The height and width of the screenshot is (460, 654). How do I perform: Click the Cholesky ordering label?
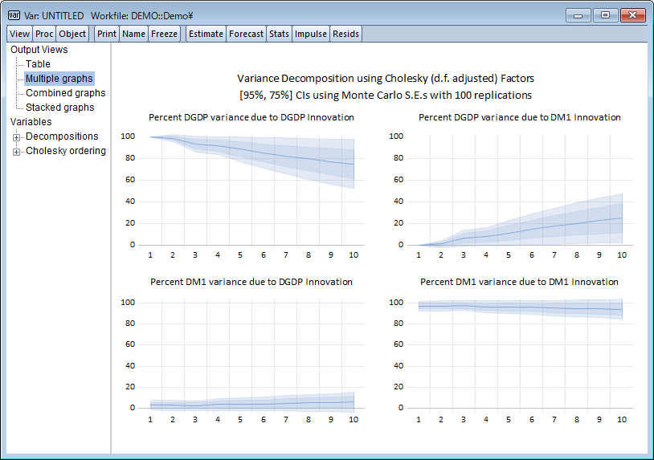click(x=66, y=151)
